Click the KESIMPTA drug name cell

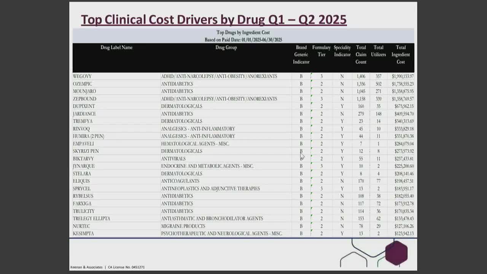tap(83, 234)
